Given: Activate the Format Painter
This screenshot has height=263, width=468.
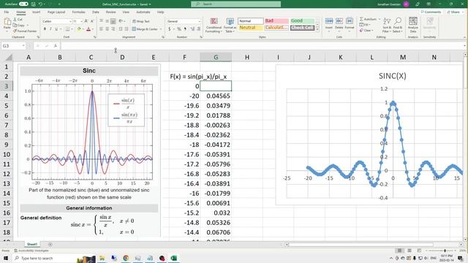Looking at the screenshot, I should [25, 31].
